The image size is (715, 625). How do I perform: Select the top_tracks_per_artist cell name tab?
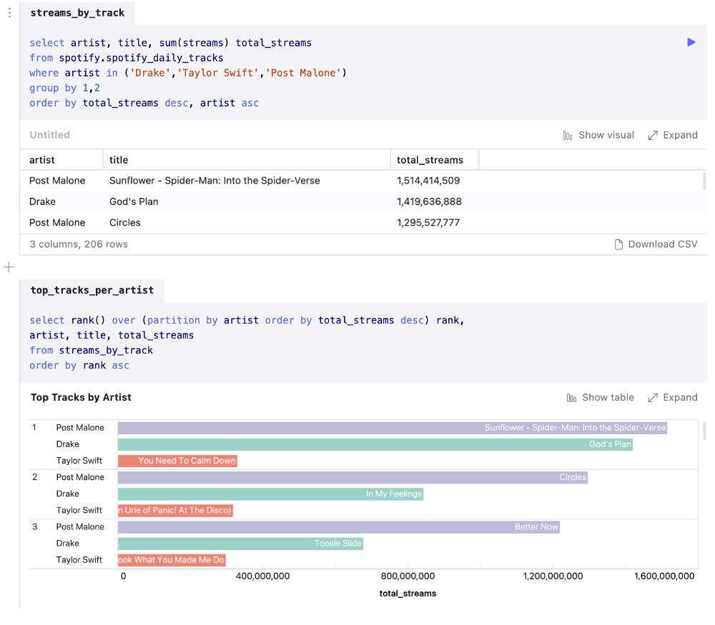92,290
